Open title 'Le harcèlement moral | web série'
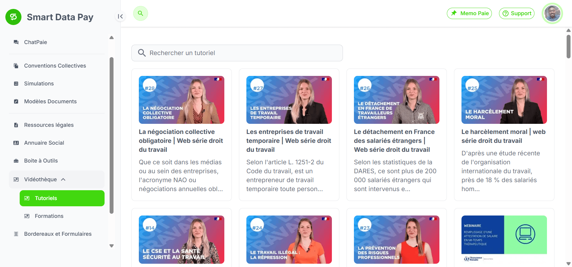This screenshot has width=572, height=267. coord(504,136)
